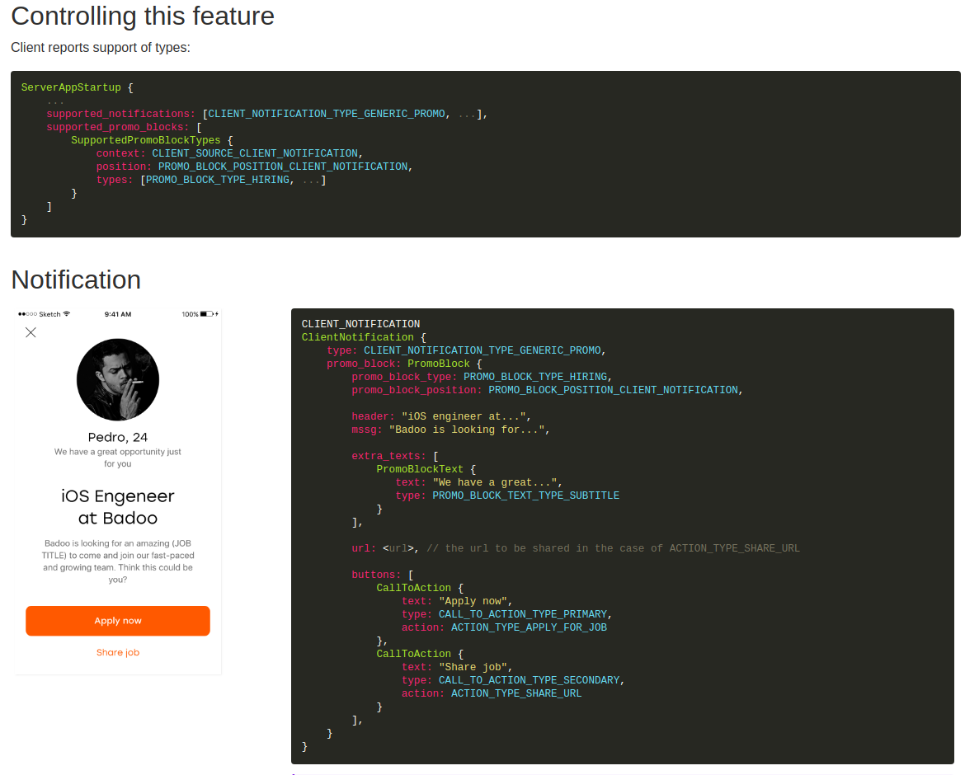The width and height of the screenshot is (965, 775).
Task: Click Pedro's circular profile photo
Action: [118, 380]
